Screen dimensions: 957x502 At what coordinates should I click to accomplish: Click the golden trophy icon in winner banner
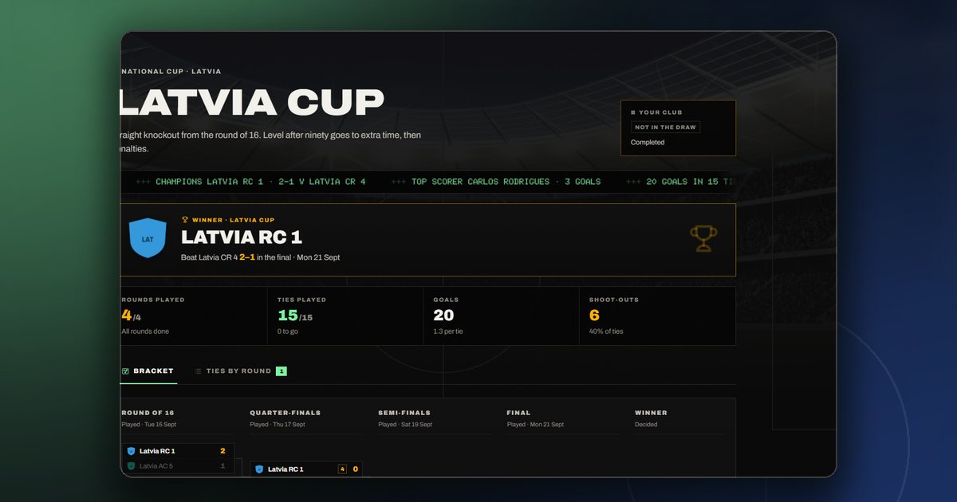pos(703,239)
